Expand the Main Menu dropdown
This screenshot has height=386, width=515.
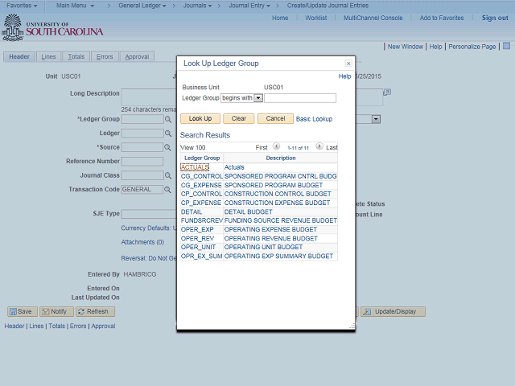click(x=75, y=6)
